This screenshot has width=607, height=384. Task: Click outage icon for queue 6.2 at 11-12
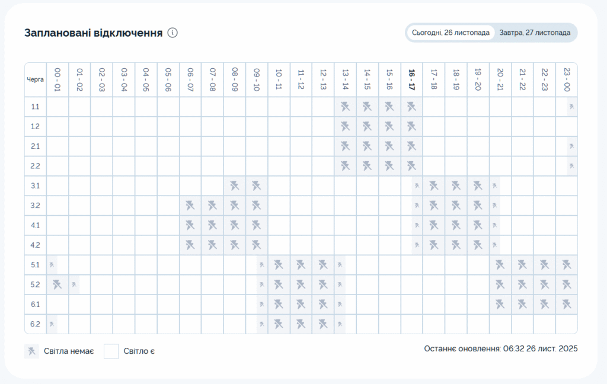point(301,324)
